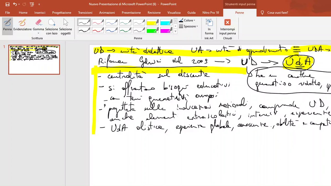
Task: Choose Selezione con lazo tool
Action: point(51,26)
